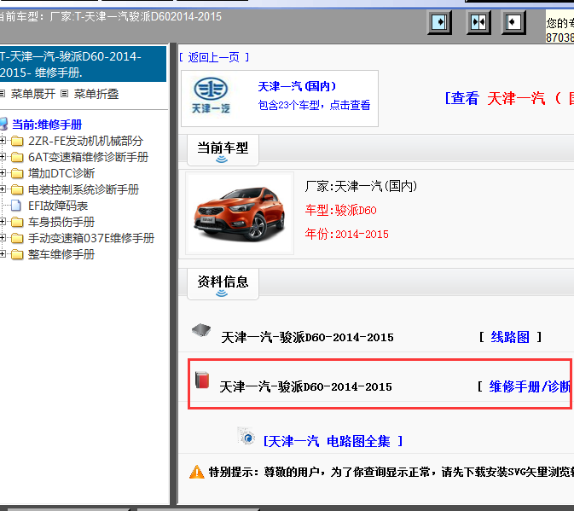The height and width of the screenshot is (511, 574).
Task: Expand the 整车维修手册 tree node
Action: pos(3,254)
